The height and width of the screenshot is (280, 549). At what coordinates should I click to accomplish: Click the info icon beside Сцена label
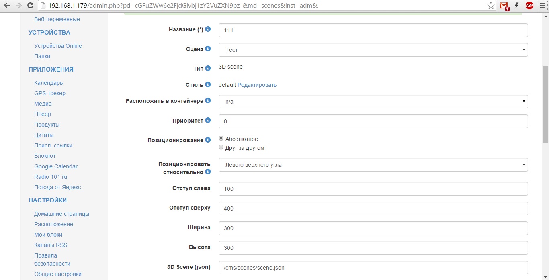[208, 49]
